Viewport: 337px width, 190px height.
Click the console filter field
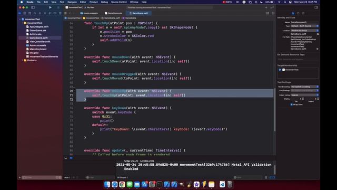click(248, 177)
